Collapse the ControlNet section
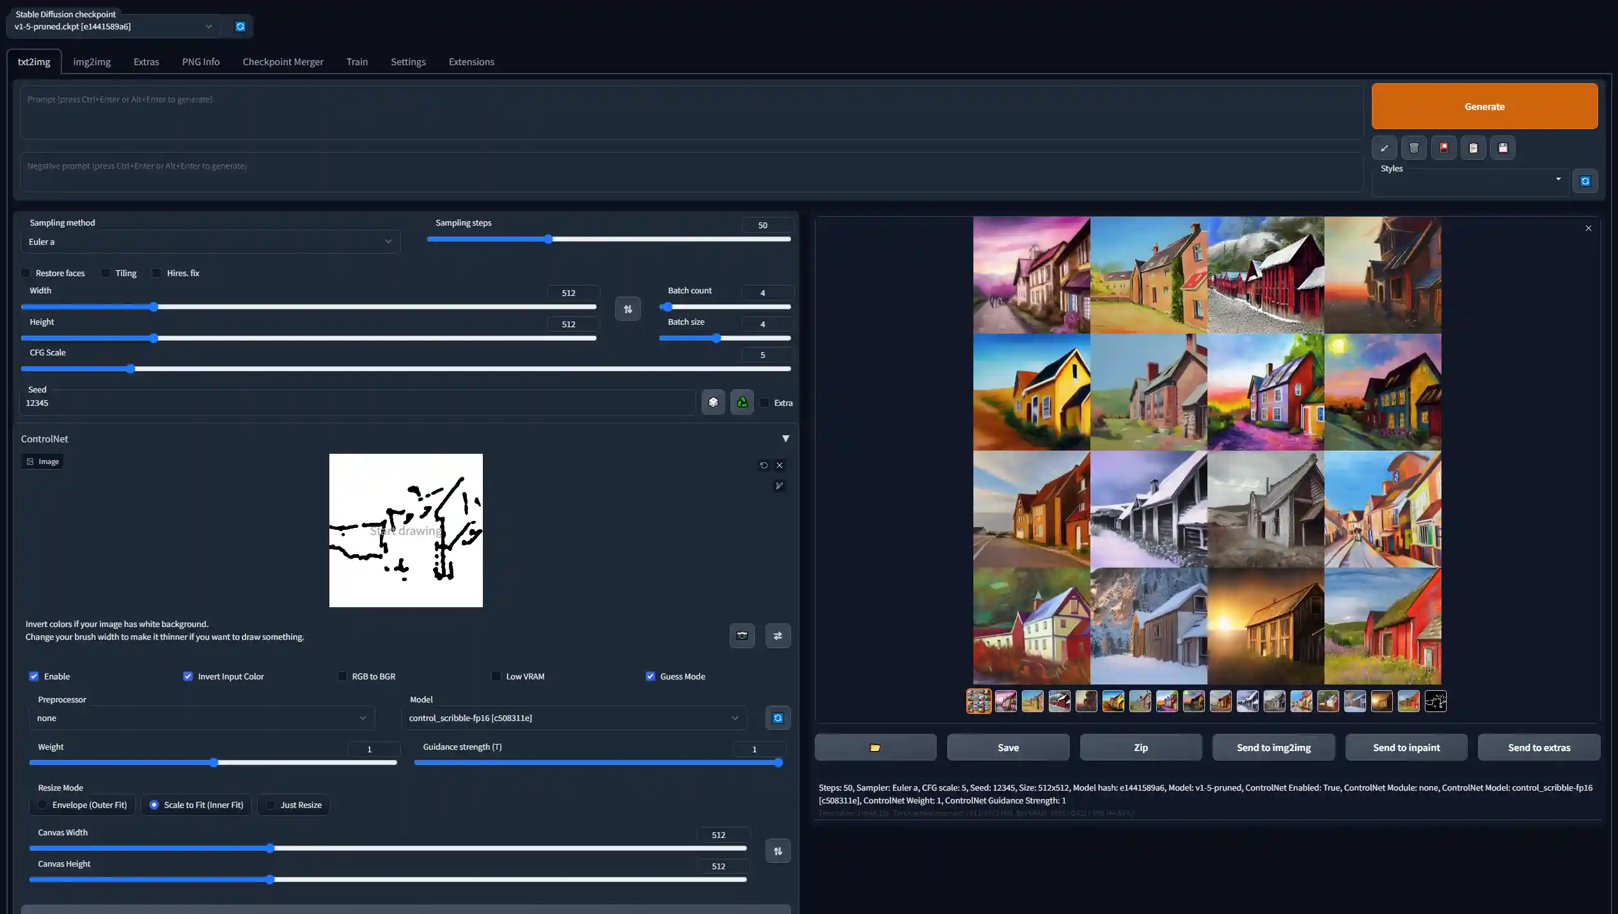The height and width of the screenshot is (914, 1618). 785,438
